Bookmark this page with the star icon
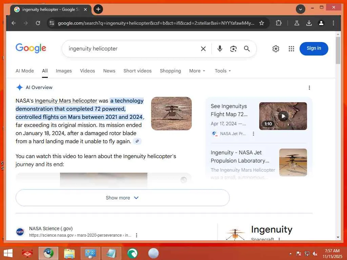This screenshot has width=347, height=260. [x=262, y=23]
